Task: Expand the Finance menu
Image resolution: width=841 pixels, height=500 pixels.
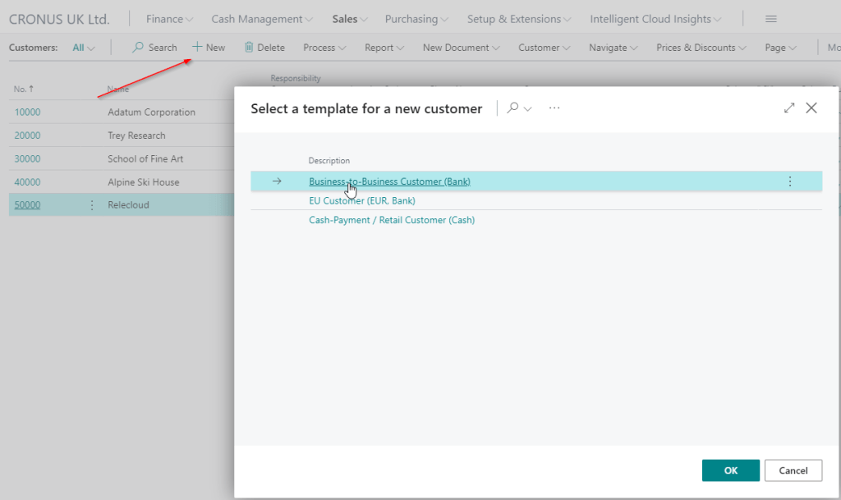Action: tap(169, 19)
